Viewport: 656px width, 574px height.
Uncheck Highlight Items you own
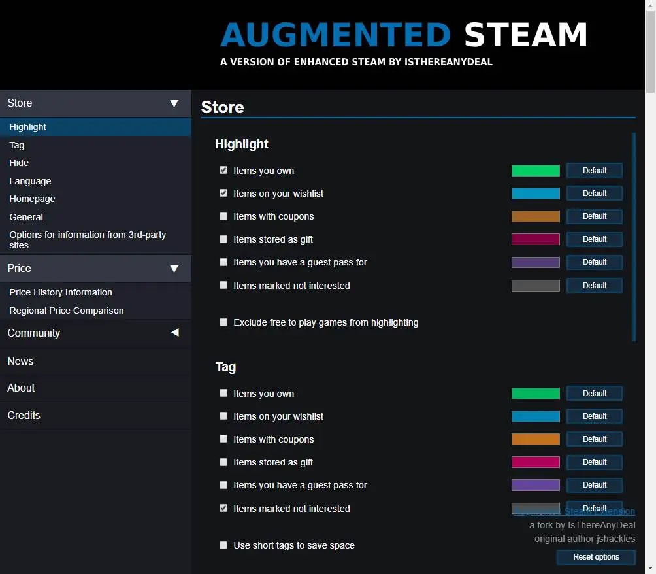point(223,170)
